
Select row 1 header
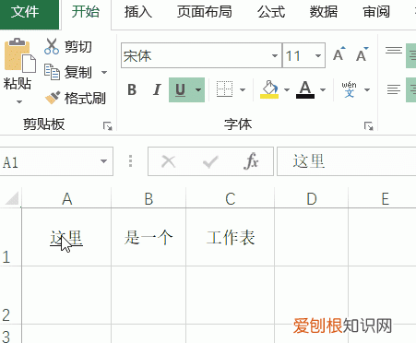pos(10,237)
